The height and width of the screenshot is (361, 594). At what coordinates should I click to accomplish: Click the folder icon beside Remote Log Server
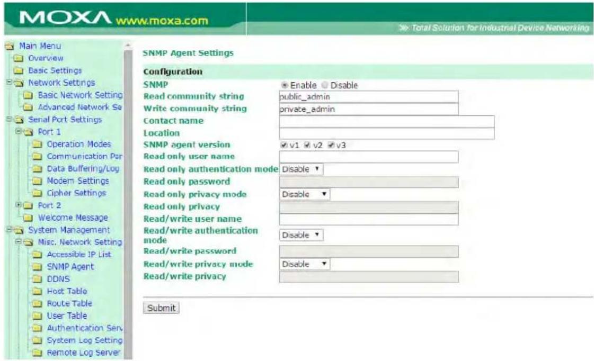tap(37, 353)
